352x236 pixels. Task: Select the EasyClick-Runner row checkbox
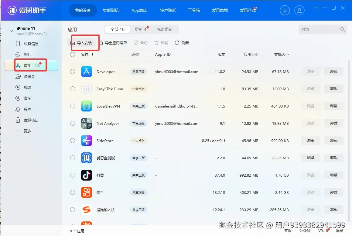pyautogui.click(x=73, y=89)
